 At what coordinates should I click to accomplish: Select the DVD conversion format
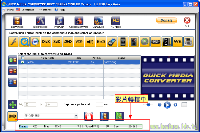(x=68, y=41)
